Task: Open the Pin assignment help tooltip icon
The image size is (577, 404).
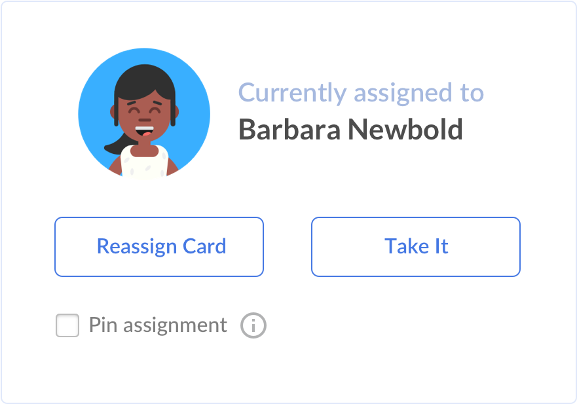Action: 253,325
